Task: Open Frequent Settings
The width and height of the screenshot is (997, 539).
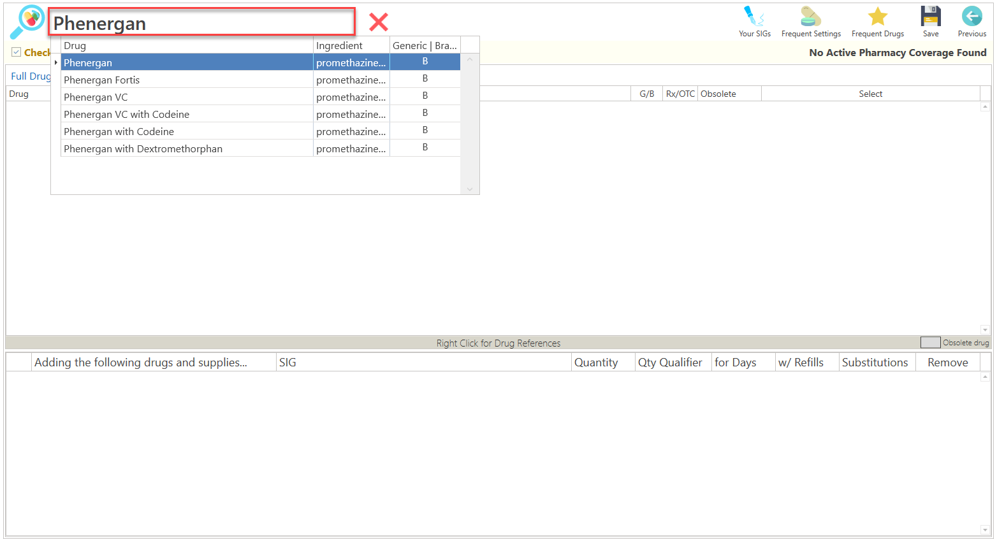Action: [x=811, y=22]
